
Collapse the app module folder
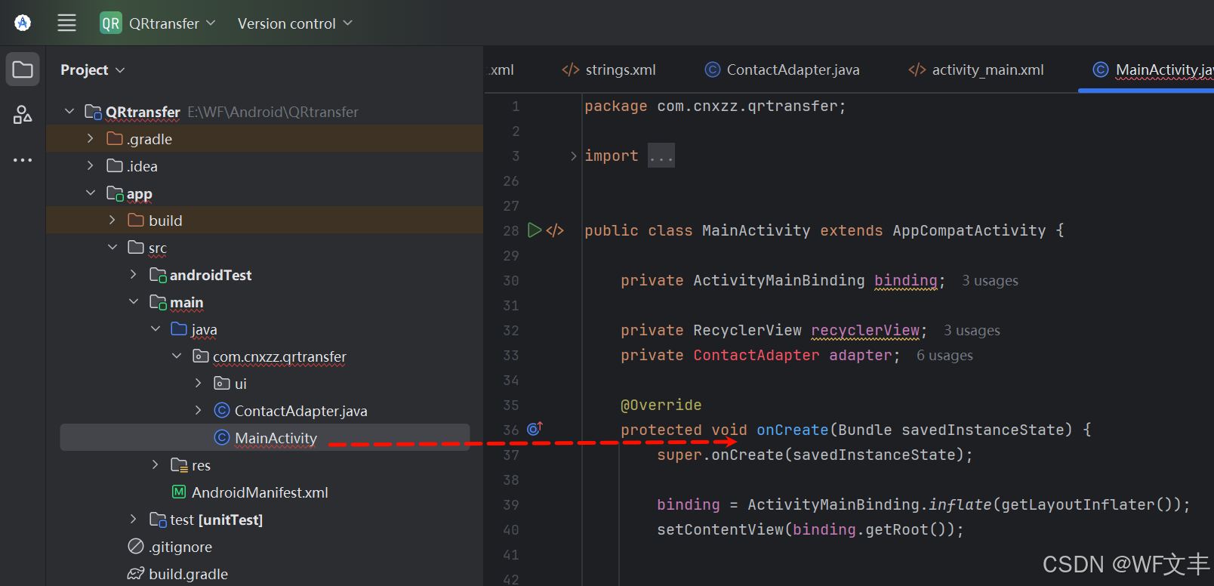tap(91, 193)
